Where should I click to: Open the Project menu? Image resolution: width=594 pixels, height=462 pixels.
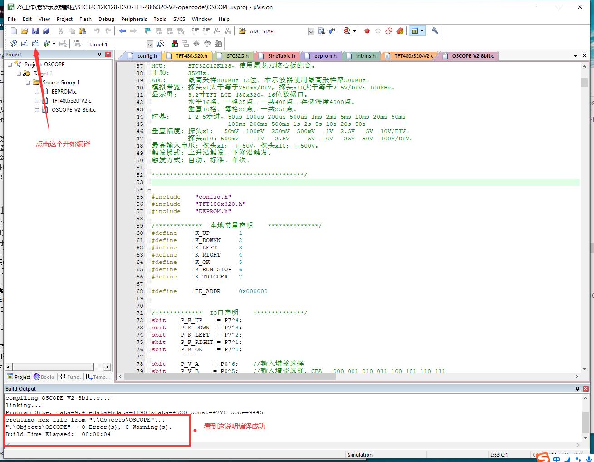[64, 19]
